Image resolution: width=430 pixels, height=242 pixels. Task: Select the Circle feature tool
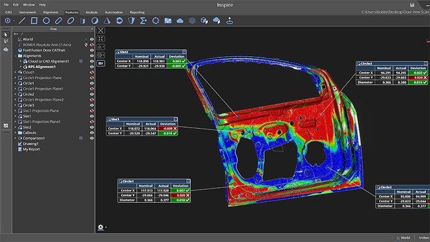point(46,21)
